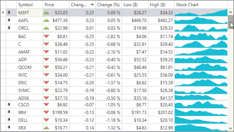234x132 pixels.
Task: Click the green up arrow for MSFT
Action: pos(46,12)
